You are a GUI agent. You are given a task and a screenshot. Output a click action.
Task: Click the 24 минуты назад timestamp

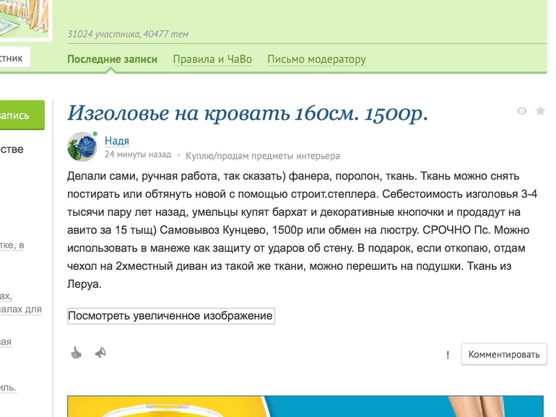click(138, 154)
